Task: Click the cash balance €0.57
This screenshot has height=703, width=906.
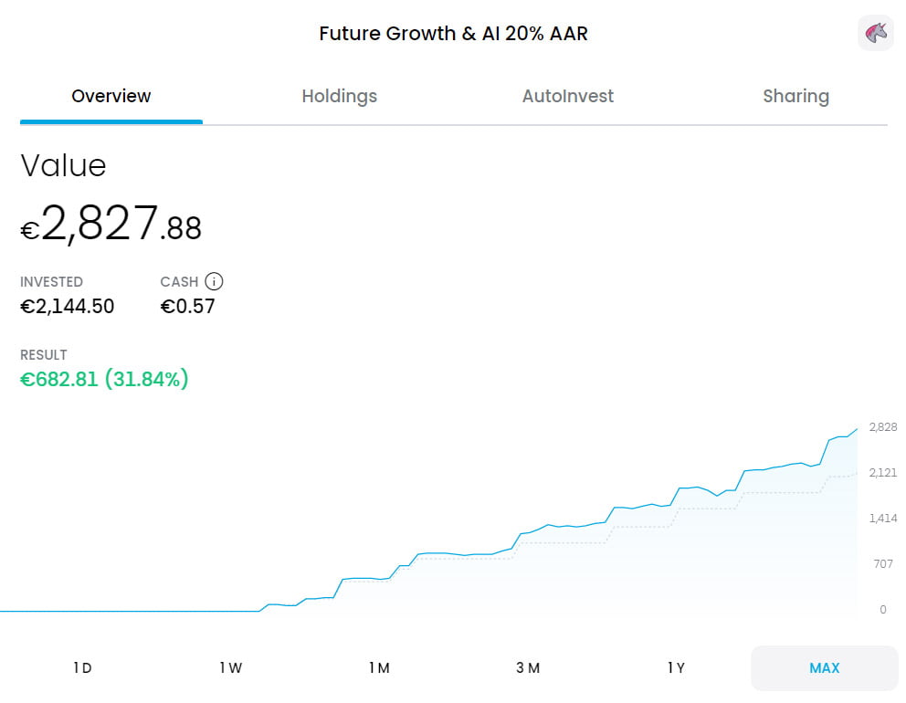Action: [187, 307]
